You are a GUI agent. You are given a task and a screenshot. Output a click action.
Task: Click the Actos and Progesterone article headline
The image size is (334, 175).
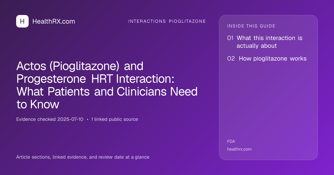tap(107, 85)
